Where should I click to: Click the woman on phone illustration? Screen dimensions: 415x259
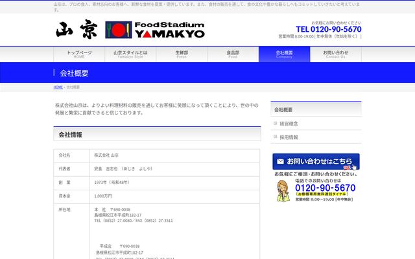(x=283, y=191)
